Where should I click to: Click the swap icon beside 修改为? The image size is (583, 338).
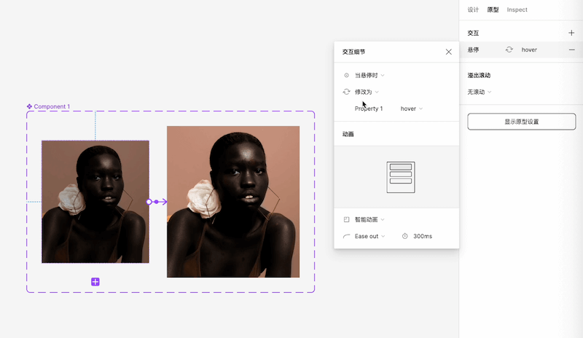pyautogui.click(x=347, y=92)
